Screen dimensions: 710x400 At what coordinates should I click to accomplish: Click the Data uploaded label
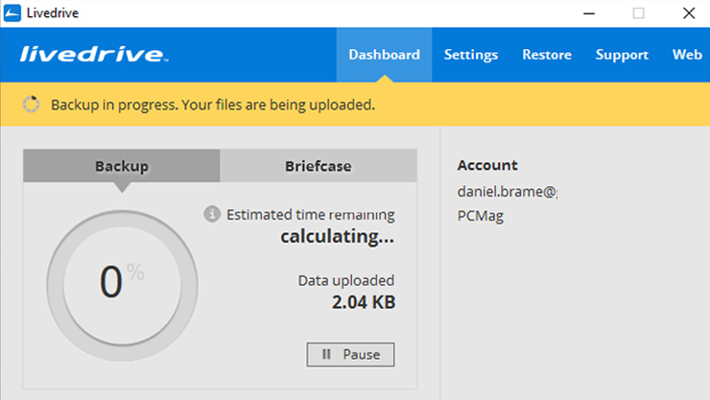click(346, 280)
